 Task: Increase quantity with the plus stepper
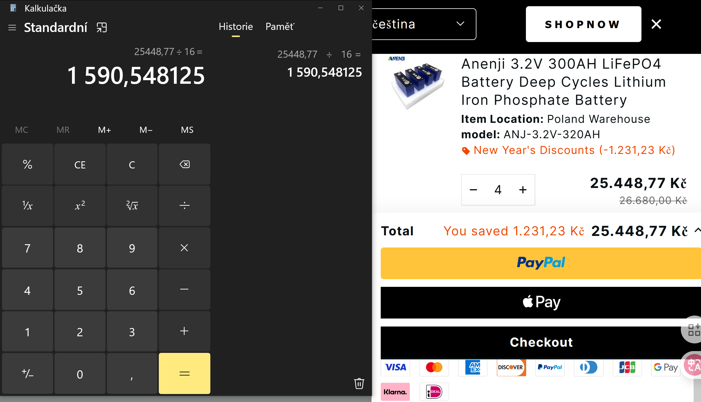[x=523, y=190]
